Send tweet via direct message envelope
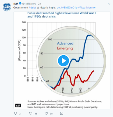 [62, 113]
